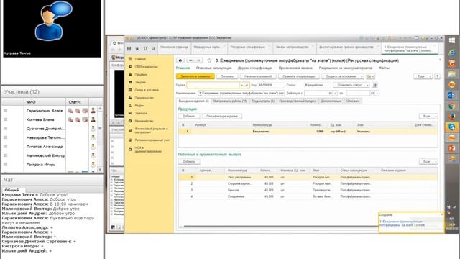
Task: Open НСИ и администрирование sidebar section
Action: (148, 150)
